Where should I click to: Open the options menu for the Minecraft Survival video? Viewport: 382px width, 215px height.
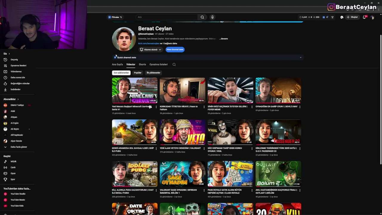pyautogui.click(x=156, y=107)
